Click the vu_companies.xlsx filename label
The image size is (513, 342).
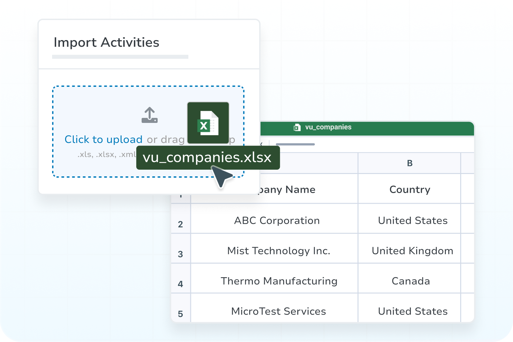coord(207,157)
